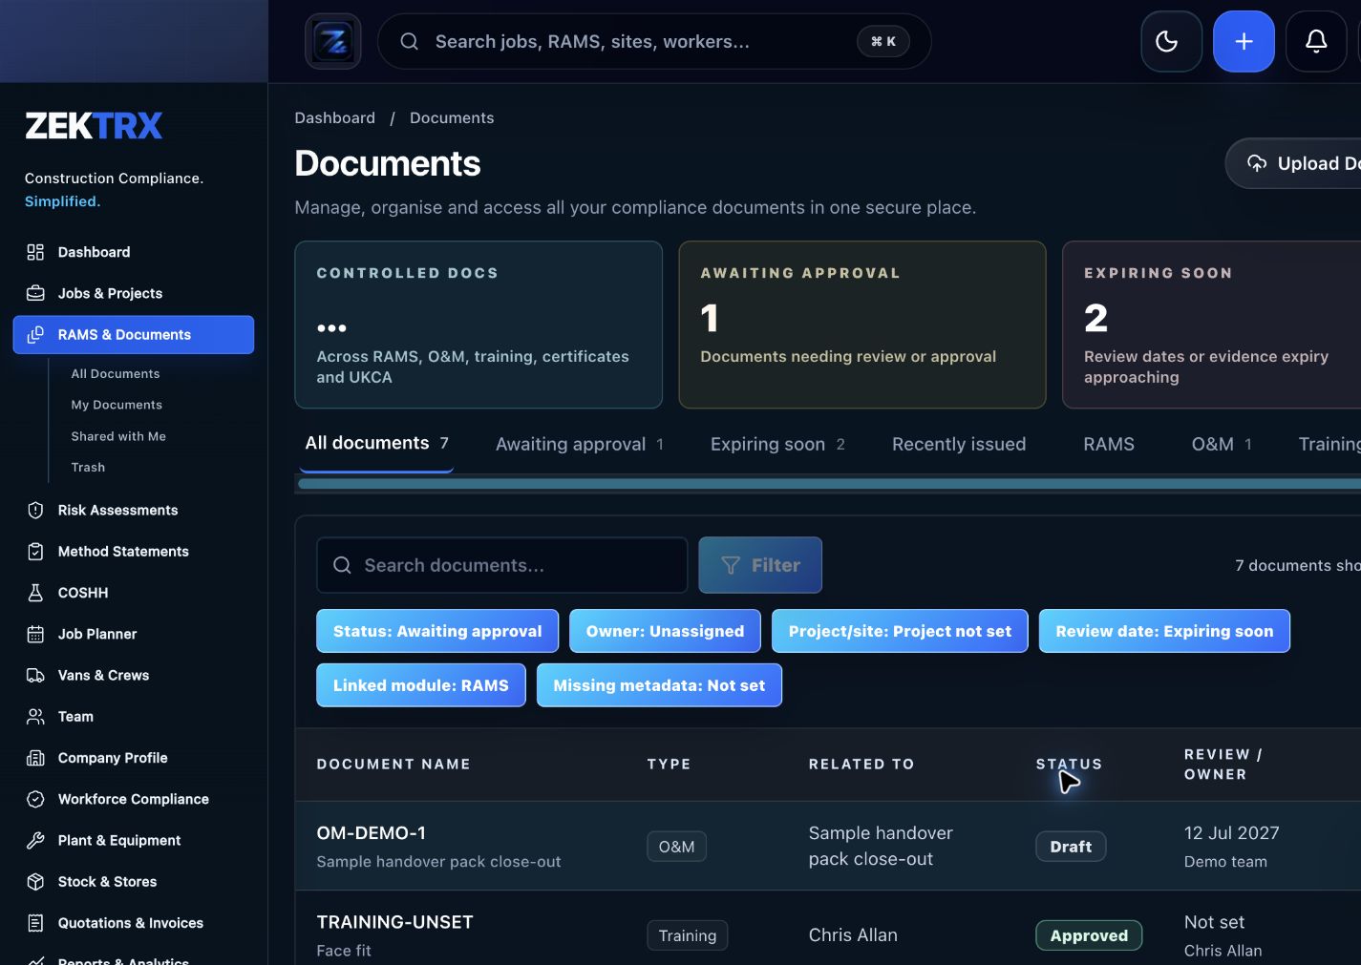1361x965 pixels.
Task: Click the Method Statements clipboard icon
Action: pyautogui.click(x=35, y=551)
